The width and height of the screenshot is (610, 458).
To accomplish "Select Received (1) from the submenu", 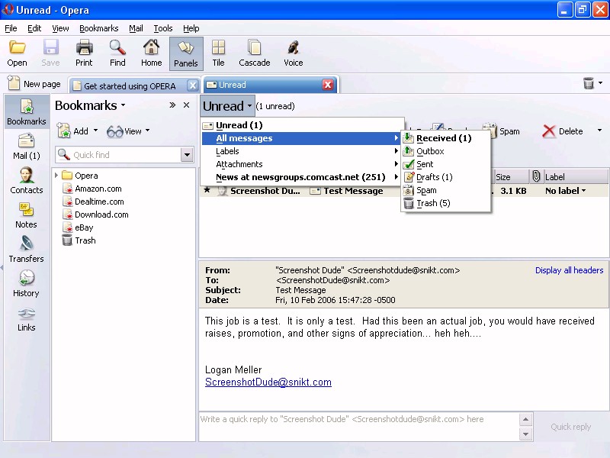I will (444, 138).
